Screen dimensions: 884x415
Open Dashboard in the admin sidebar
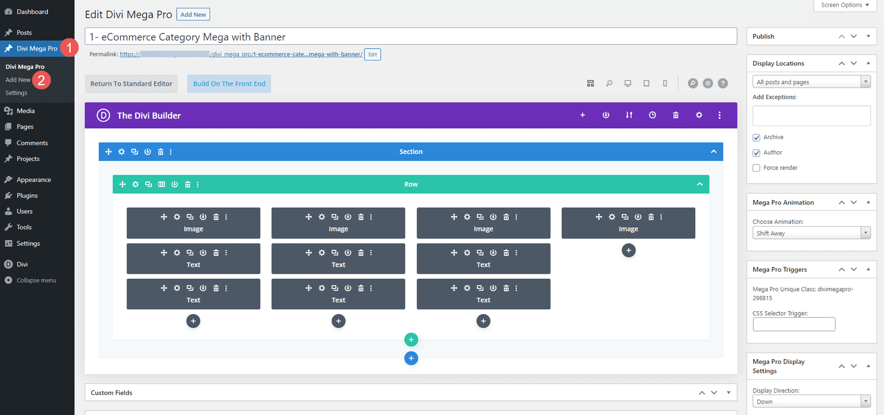[32, 12]
